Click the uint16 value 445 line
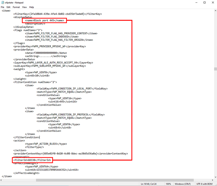This screenshot has height=186, width=217. click(63, 102)
